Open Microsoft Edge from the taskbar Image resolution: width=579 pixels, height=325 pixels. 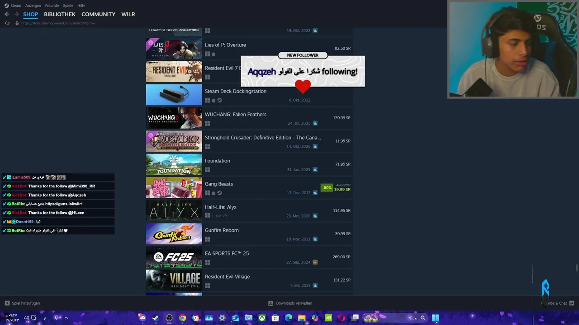pos(289,318)
